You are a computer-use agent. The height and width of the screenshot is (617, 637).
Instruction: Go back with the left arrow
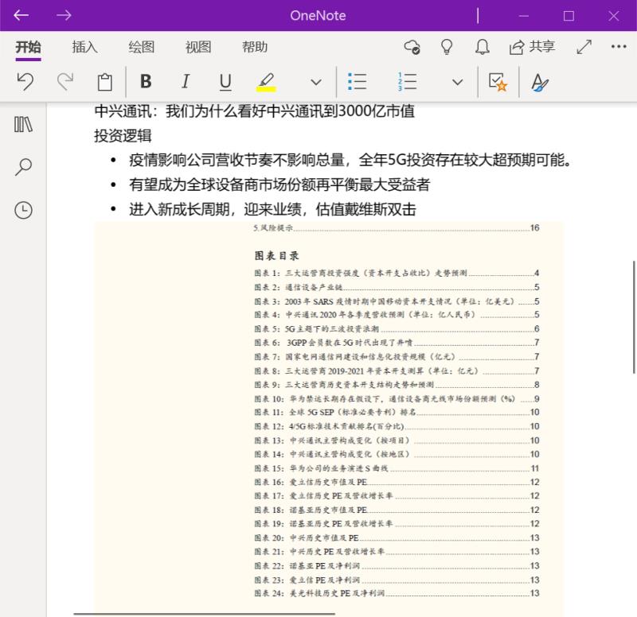point(22,15)
